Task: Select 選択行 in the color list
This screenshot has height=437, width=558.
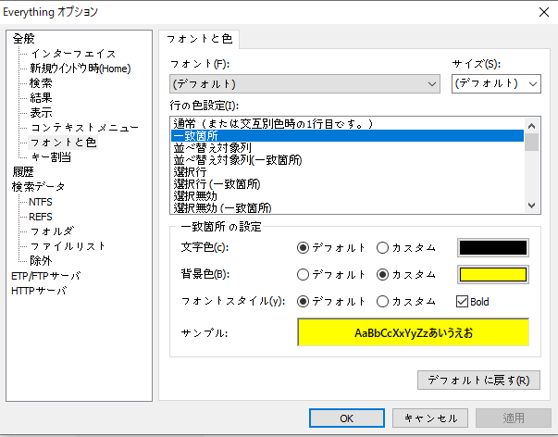Action: [347, 172]
